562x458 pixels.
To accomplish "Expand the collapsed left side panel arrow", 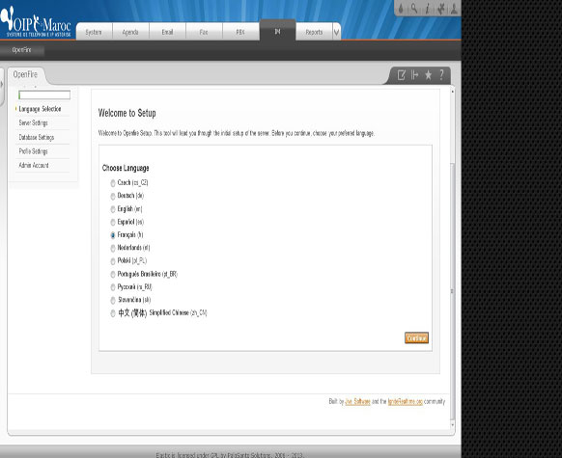I will click(2, 85).
